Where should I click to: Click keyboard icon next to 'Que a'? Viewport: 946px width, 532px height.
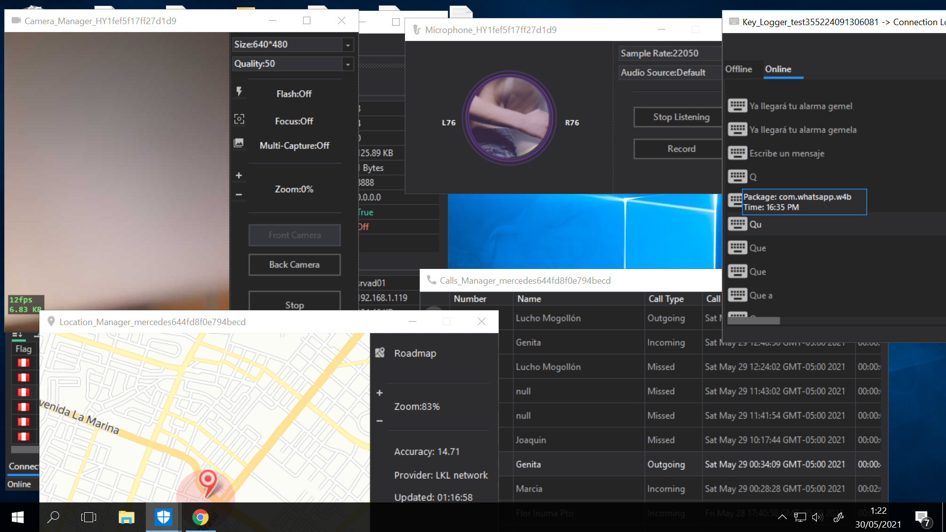tap(737, 295)
